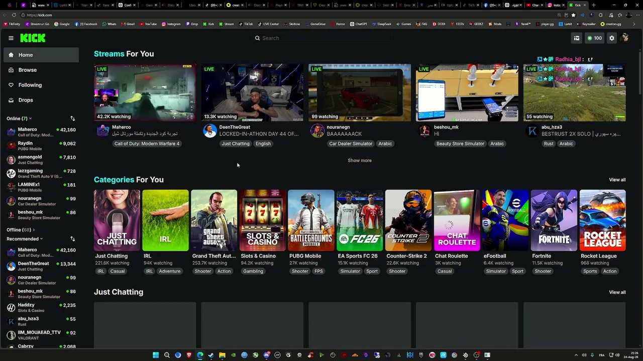Open lazzgaming's channel in the sidebar
Screen dimensions: 643x361
(41, 173)
